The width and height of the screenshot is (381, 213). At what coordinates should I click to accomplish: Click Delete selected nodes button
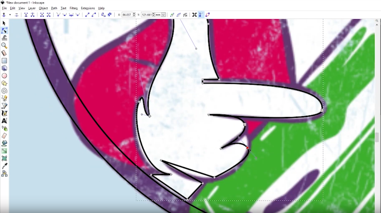click(x=17, y=15)
